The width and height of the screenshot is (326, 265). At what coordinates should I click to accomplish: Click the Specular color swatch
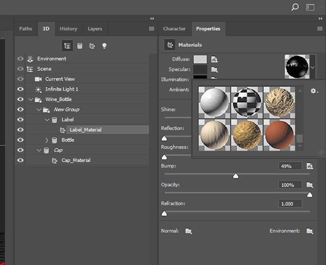(x=200, y=69)
